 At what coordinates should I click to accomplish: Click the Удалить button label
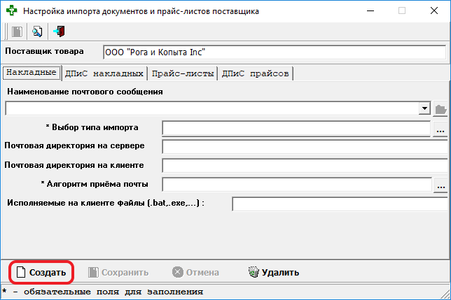coord(280,273)
